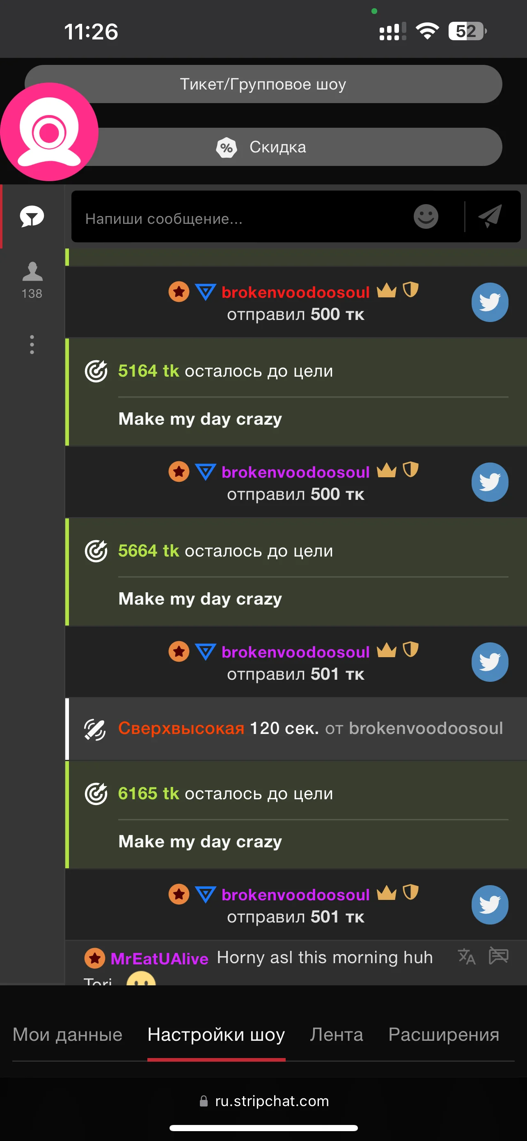The width and height of the screenshot is (527, 1141).
Task: Switch to the Мои данные tab
Action: 67,1034
